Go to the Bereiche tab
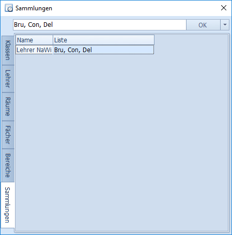The width and height of the screenshot is (232, 235). click(x=8, y=165)
